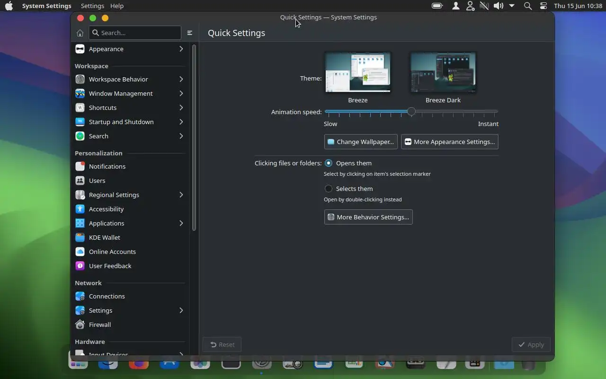Viewport: 606px width, 379px height.
Task: Click the "Hardware" section heading
Action: pyautogui.click(x=90, y=342)
